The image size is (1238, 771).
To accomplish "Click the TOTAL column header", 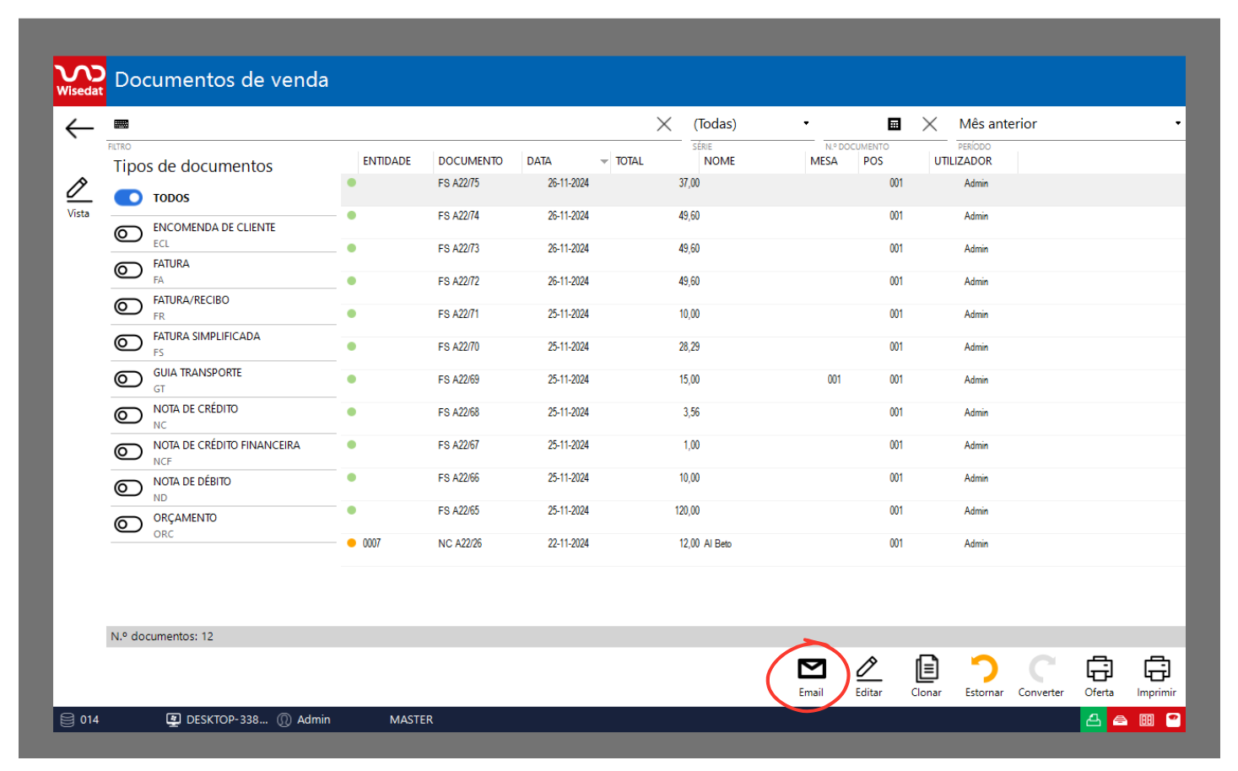I will (x=629, y=161).
